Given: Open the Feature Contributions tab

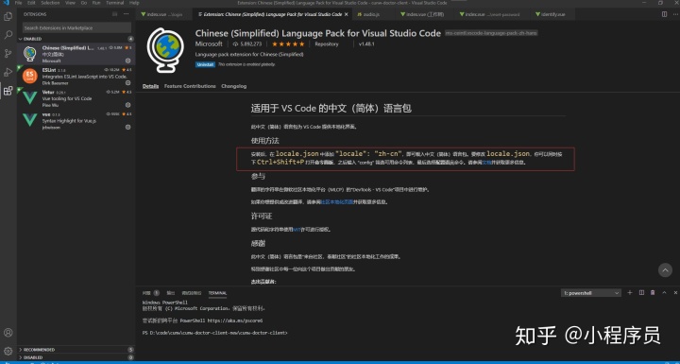Looking at the screenshot, I should (x=190, y=86).
